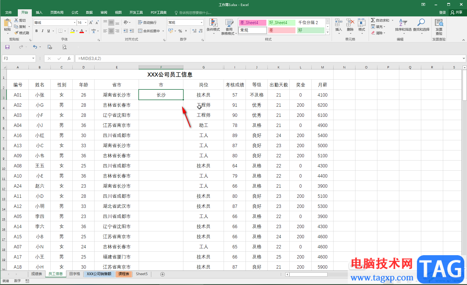Click the AutoSum sigma icon
This screenshot has width=467, height=285.
[x=373, y=21]
